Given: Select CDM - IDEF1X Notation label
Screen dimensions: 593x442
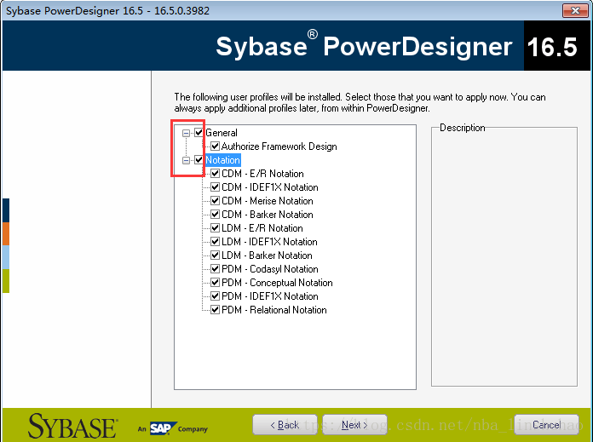Looking at the screenshot, I should 270,187.
